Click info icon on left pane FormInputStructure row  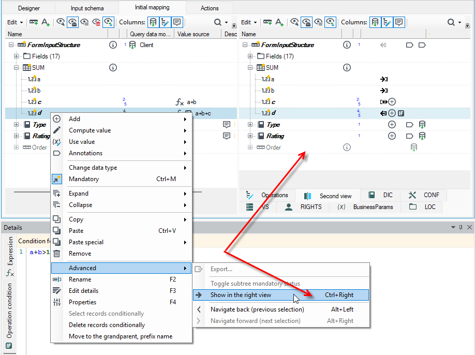(x=113, y=45)
